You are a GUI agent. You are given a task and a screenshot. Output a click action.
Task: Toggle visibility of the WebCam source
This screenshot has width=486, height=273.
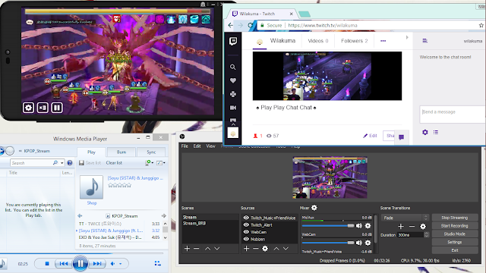coord(246,232)
